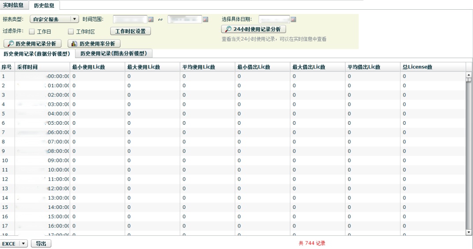The width and height of the screenshot is (473, 249).
Task: Toggle the 工作时区 checkbox
Action: tap(71, 32)
